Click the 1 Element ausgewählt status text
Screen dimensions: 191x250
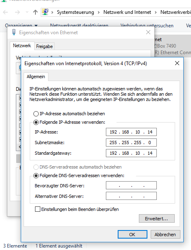coord(59,246)
